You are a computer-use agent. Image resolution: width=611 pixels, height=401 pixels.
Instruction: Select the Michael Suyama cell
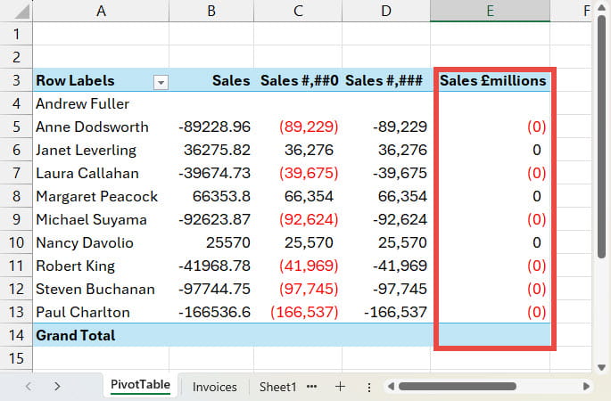click(101, 219)
